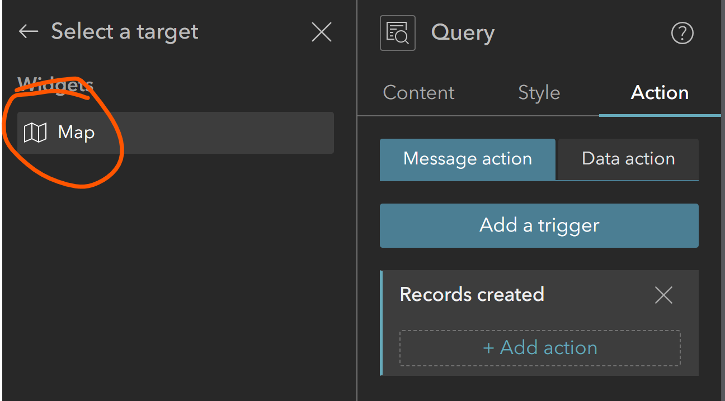Switch to the Content tab
This screenshot has height=401, width=725.
click(x=418, y=92)
